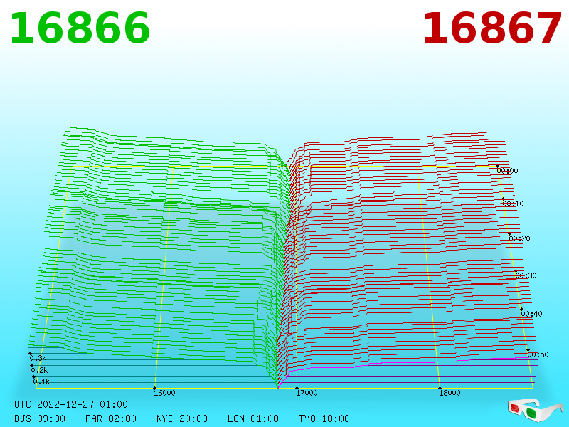This screenshot has height=427, width=569.
Task: Click the BJS 09:00 time label
Action: (x=40, y=418)
